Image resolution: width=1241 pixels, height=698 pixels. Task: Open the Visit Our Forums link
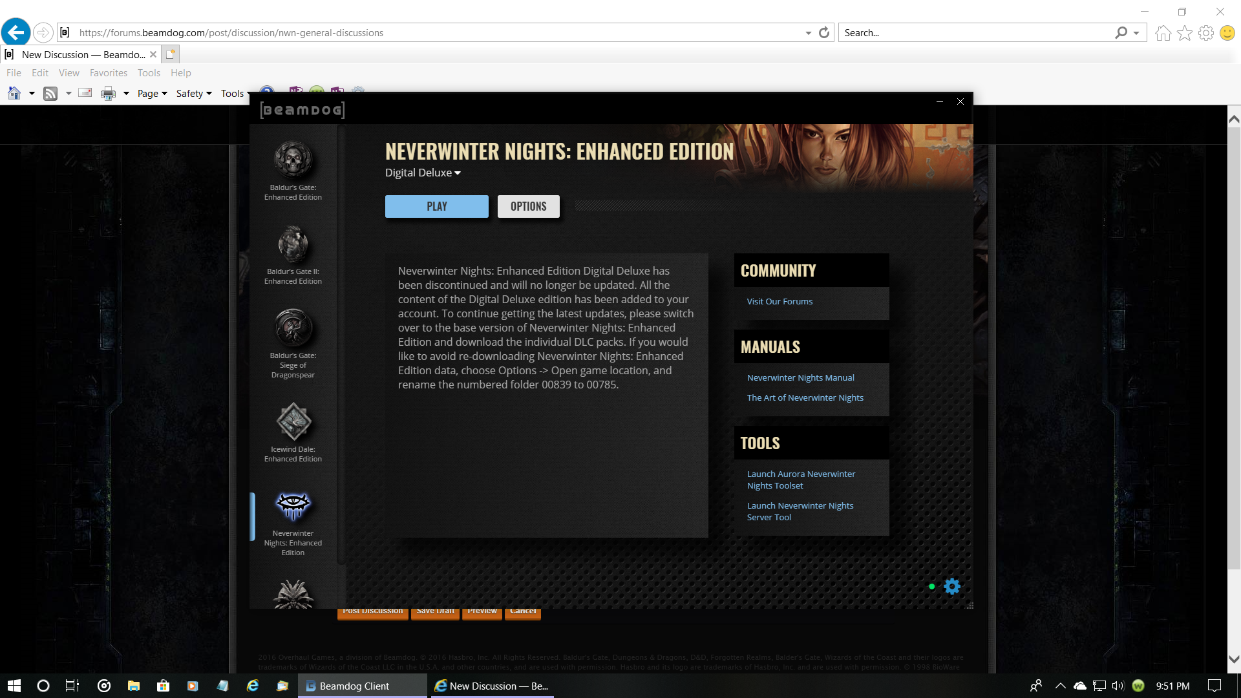[x=780, y=301]
